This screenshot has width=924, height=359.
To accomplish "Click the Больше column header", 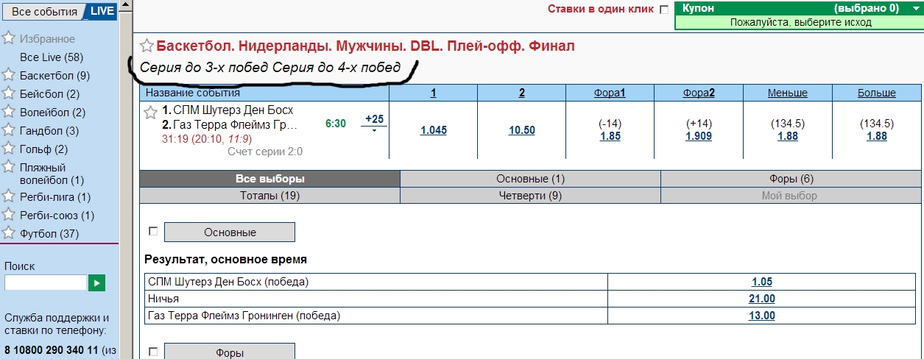I will tap(877, 93).
